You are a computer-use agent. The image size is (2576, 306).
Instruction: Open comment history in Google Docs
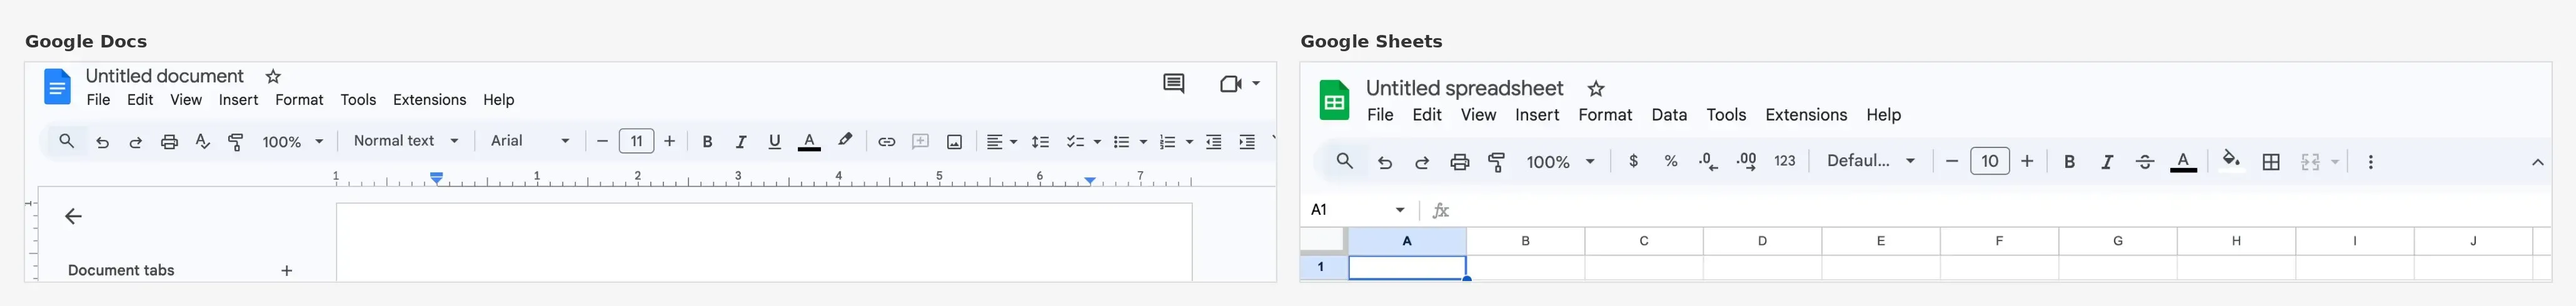point(1173,84)
